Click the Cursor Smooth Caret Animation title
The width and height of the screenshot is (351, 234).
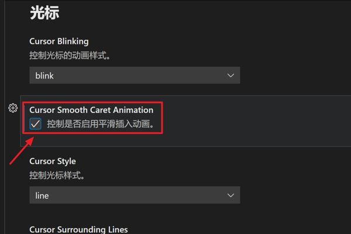pos(91,109)
